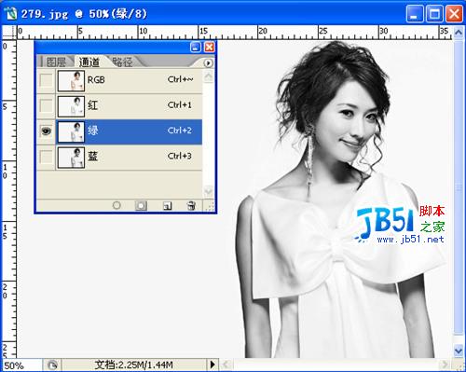This screenshot has height=372, width=466.
Task: Click save selection as channel icon
Action: 141,205
